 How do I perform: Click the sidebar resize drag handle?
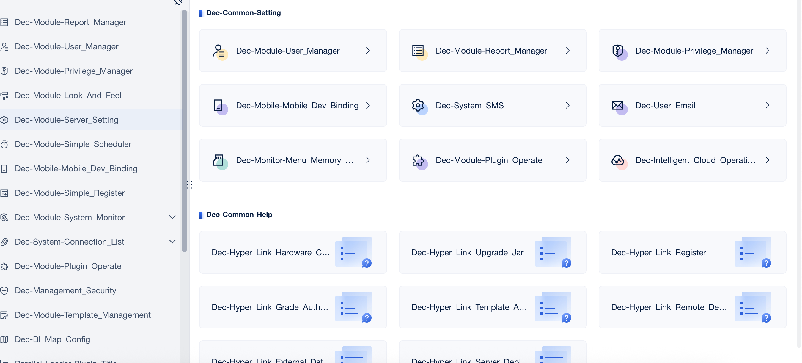[x=190, y=185]
